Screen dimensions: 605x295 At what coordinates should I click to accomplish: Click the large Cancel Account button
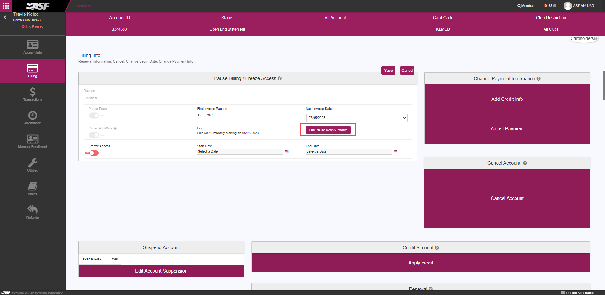click(x=507, y=198)
